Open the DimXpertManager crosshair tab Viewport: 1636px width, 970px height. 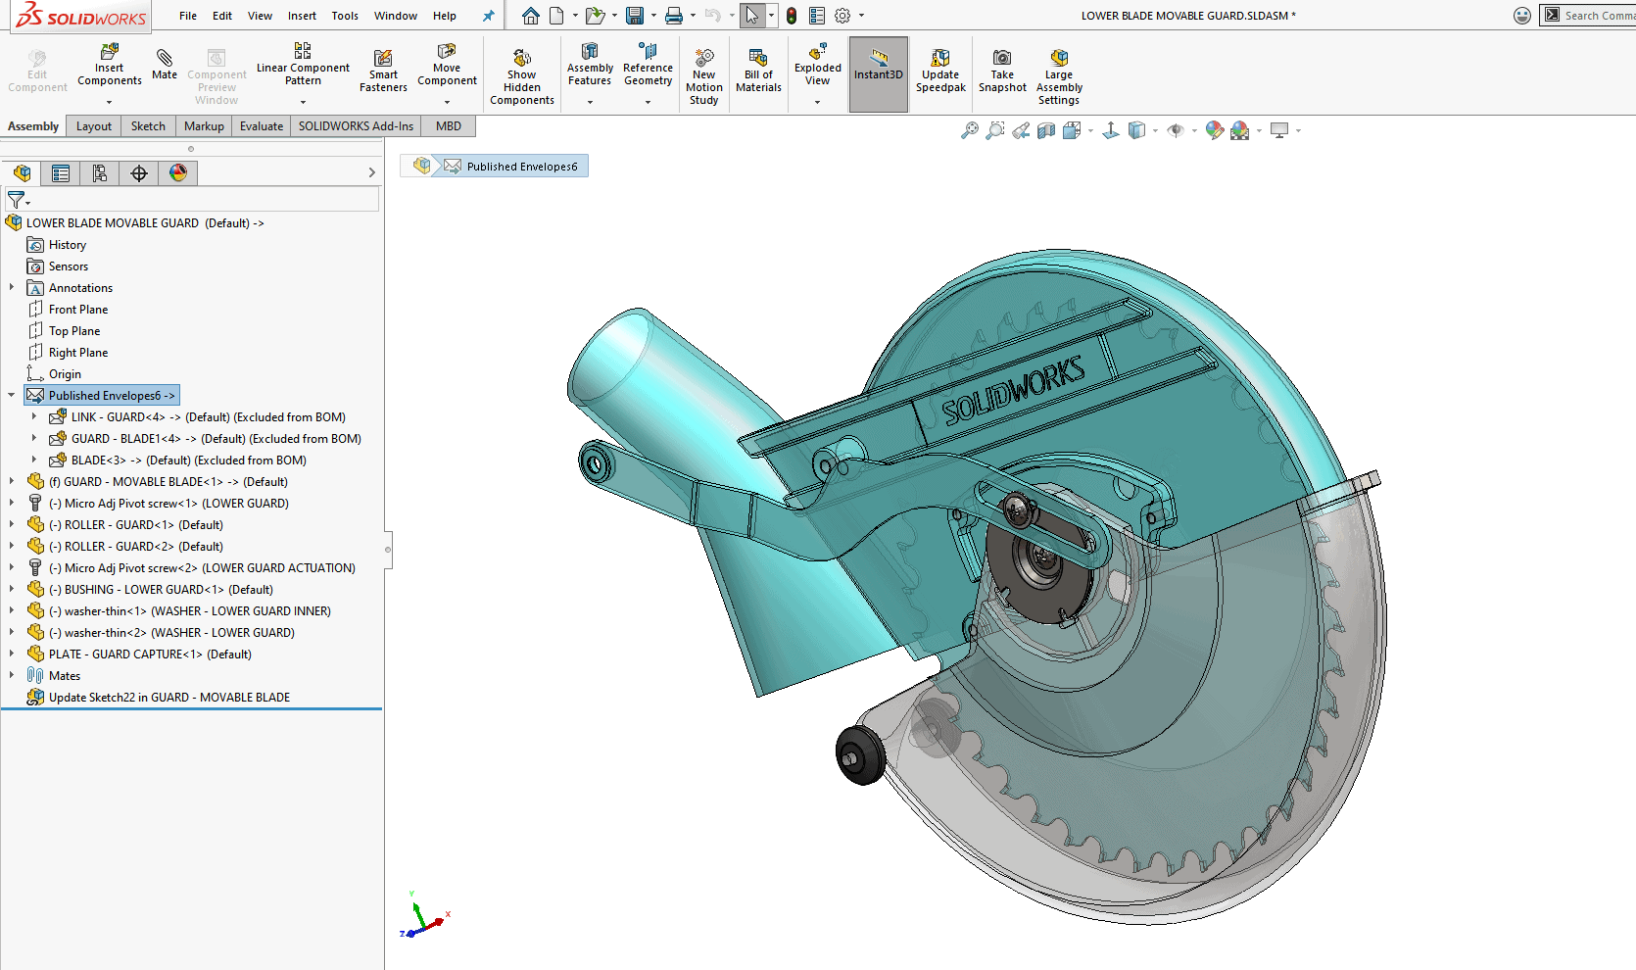pyautogui.click(x=139, y=173)
